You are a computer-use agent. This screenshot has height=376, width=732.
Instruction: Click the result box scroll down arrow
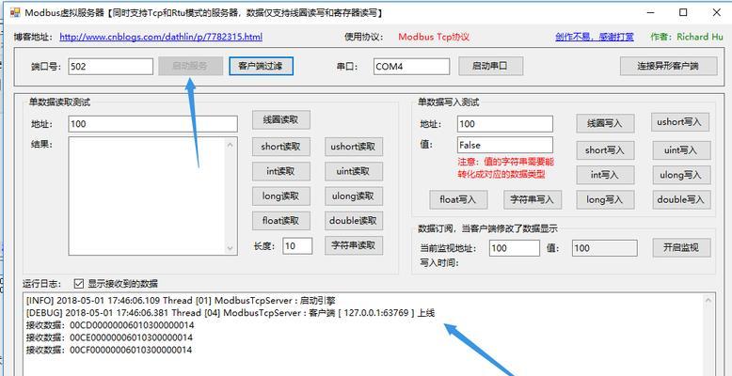230,248
